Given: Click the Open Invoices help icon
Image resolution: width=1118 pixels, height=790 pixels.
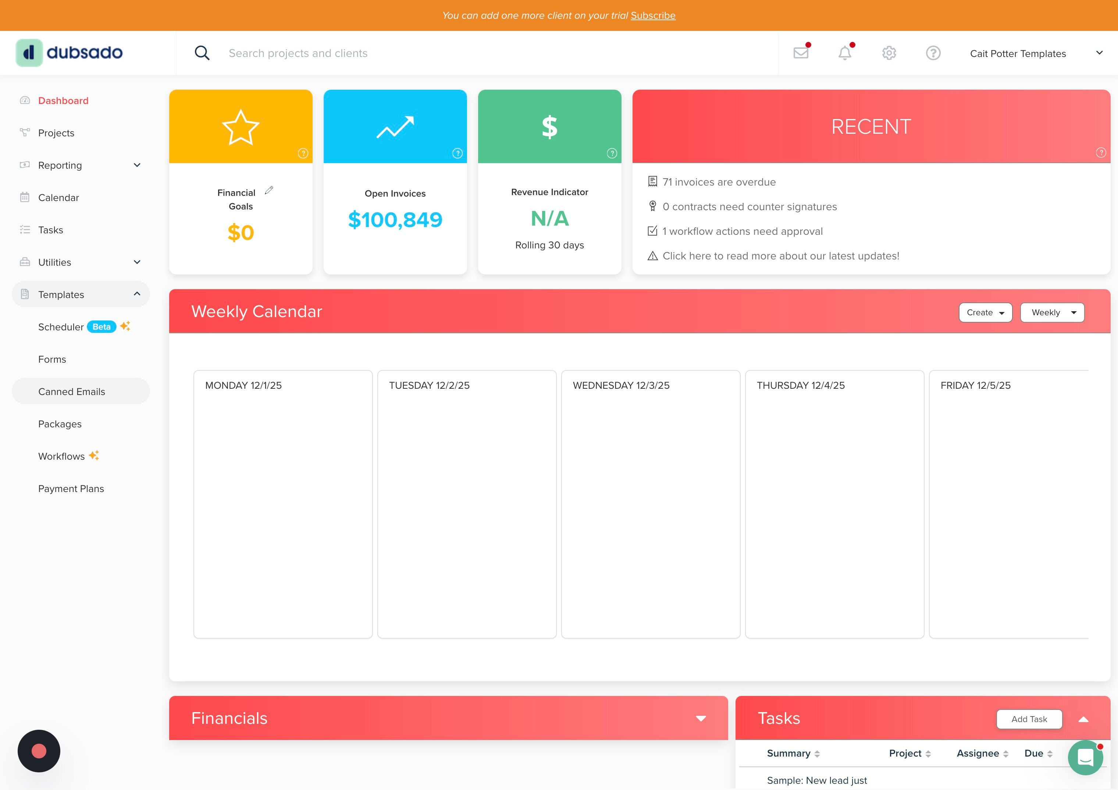Looking at the screenshot, I should tap(457, 153).
